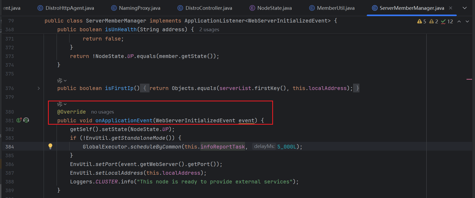Click the red error stripe mark on scrollbar
Screen dimensions: 475x198
[469, 79]
